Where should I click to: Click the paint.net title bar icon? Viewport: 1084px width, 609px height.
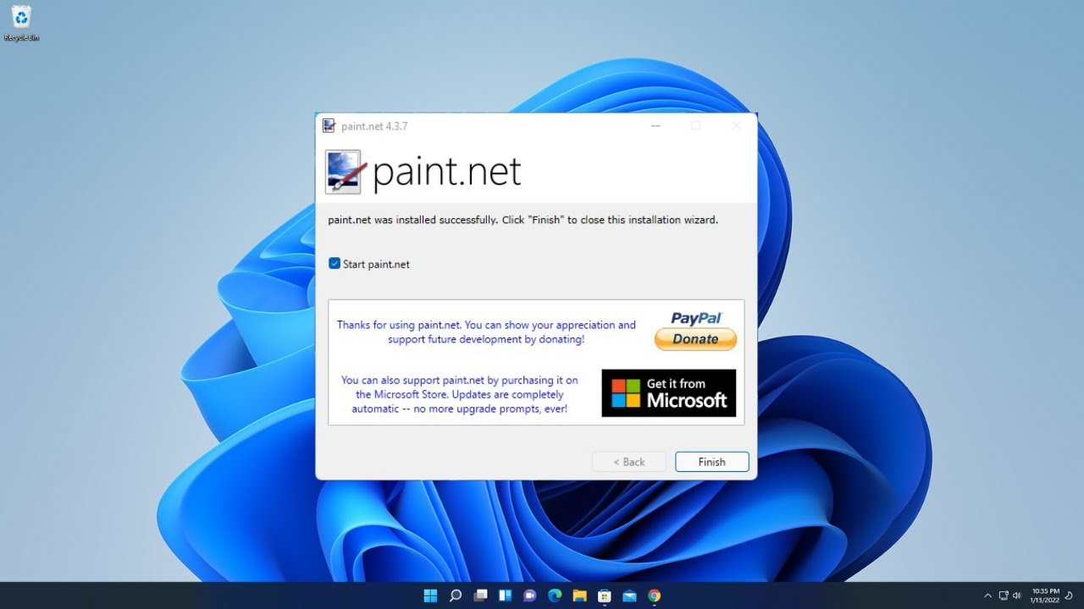pyautogui.click(x=329, y=126)
